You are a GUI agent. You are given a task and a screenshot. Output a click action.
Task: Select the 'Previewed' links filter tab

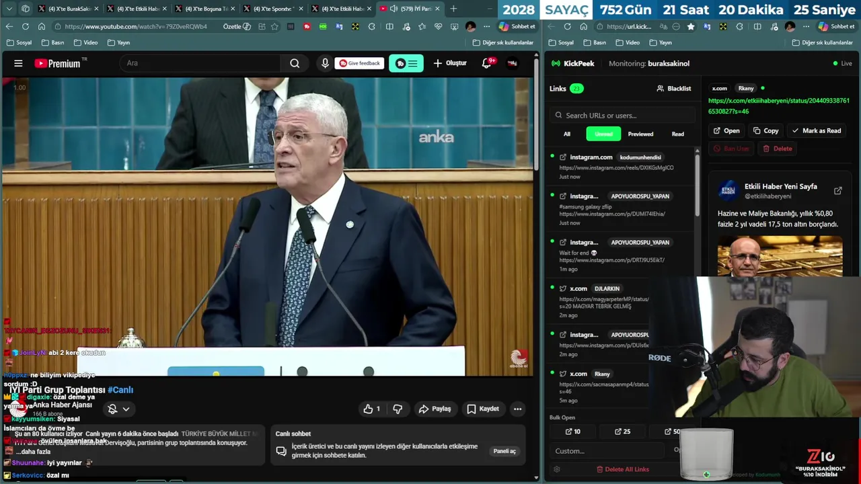coord(640,134)
